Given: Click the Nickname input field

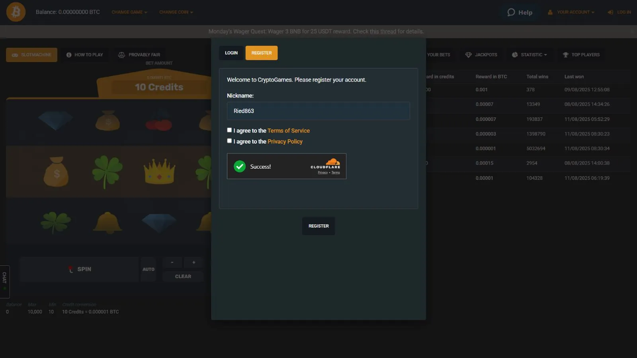Looking at the screenshot, I should [x=318, y=111].
